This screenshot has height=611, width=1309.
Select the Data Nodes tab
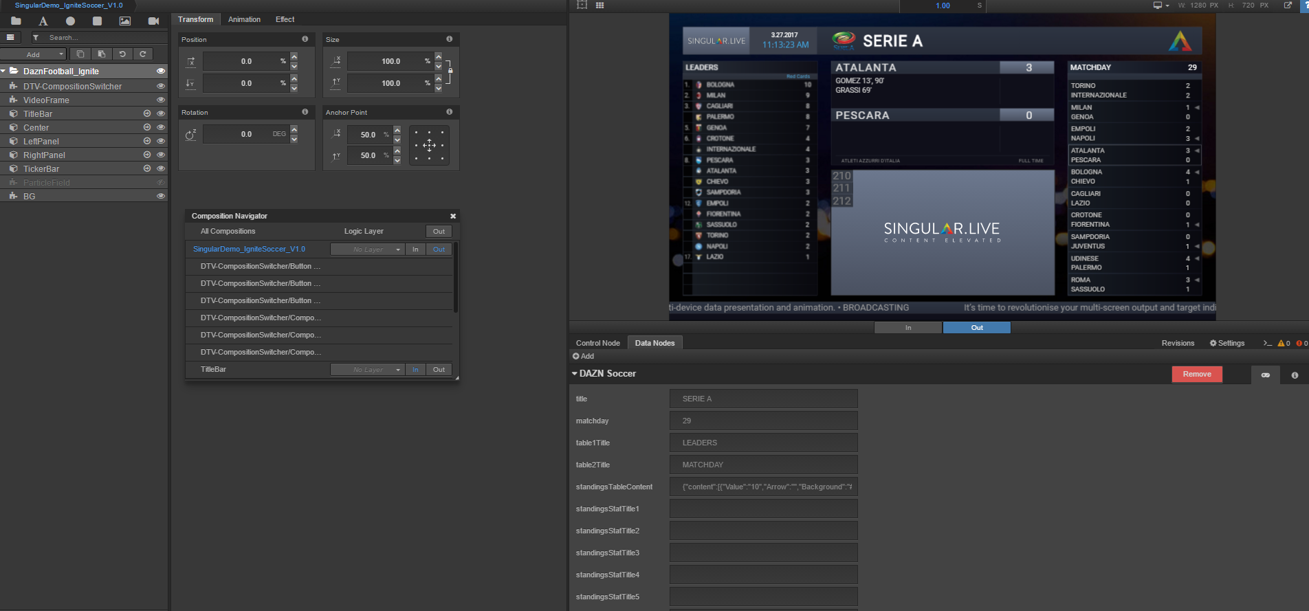654,343
